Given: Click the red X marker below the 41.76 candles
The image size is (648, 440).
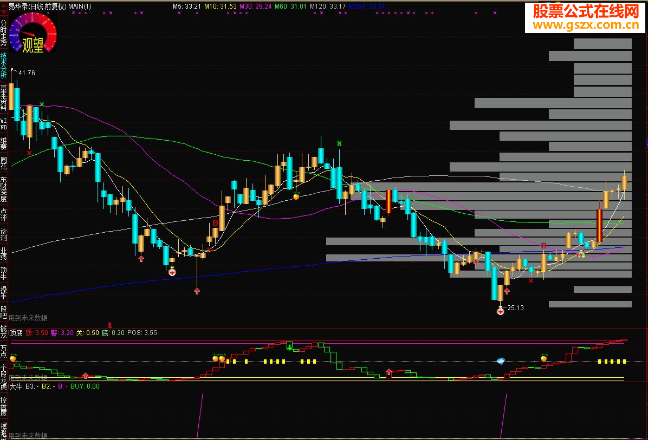Looking at the screenshot, I should tap(29, 153).
